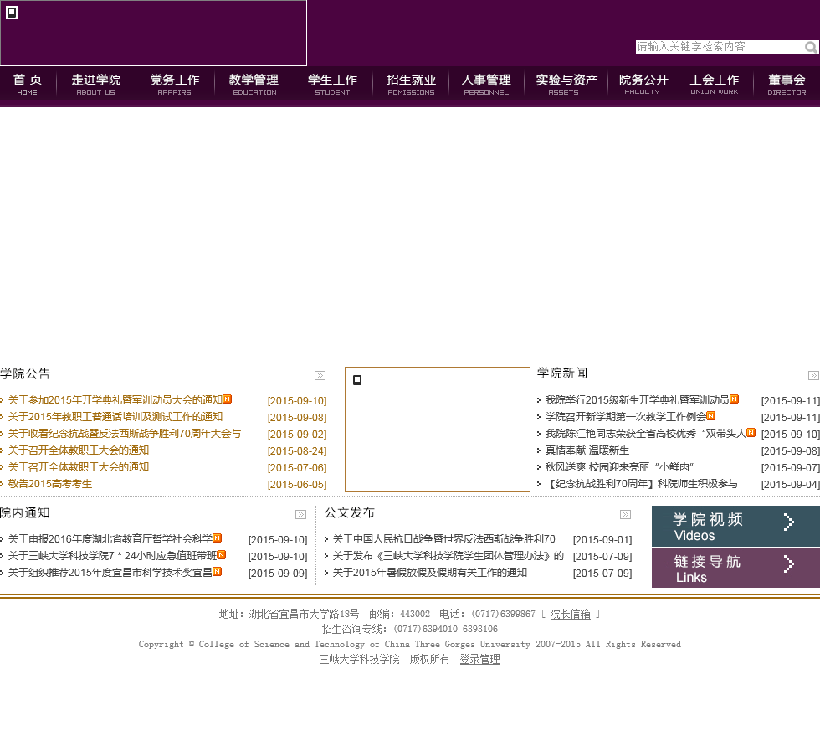The image size is (820, 746).
Task: Click the 链接导航 Links banner button
Action: click(x=735, y=569)
